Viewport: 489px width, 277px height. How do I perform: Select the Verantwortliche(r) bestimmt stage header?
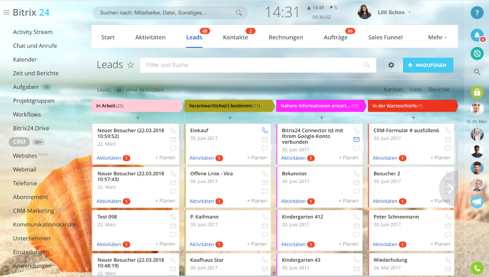tap(230, 106)
